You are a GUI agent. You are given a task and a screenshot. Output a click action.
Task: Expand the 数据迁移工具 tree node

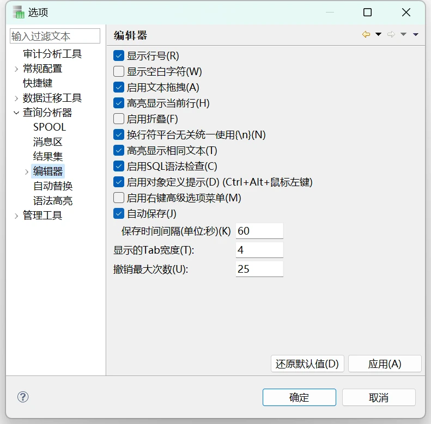point(16,98)
